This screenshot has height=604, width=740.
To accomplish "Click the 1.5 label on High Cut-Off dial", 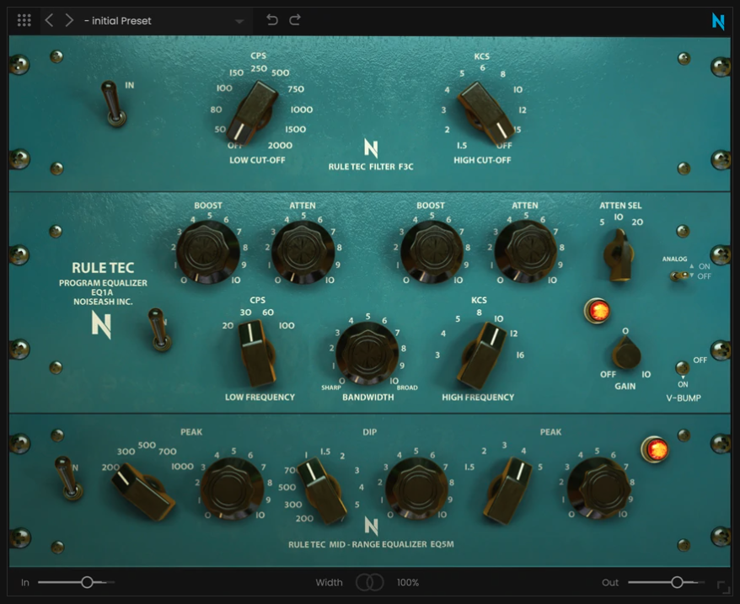I will coord(462,146).
